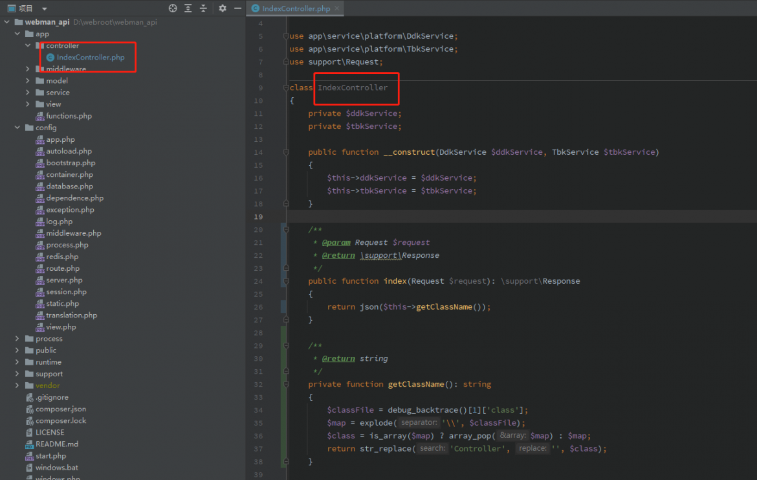The height and width of the screenshot is (480, 757).
Task: Expand the model folder
Action: point(28,81)
